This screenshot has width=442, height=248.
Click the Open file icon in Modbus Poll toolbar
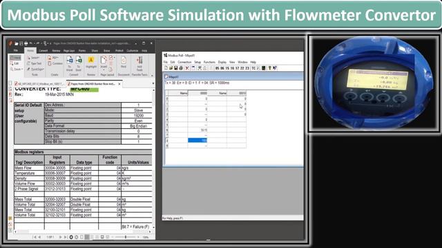pos(171,68)
